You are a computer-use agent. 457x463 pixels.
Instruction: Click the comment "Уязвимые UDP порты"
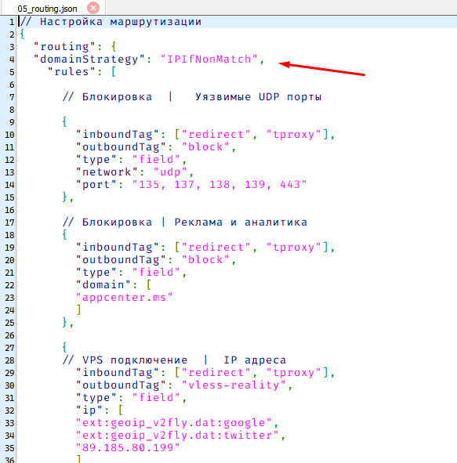[258, 97]
